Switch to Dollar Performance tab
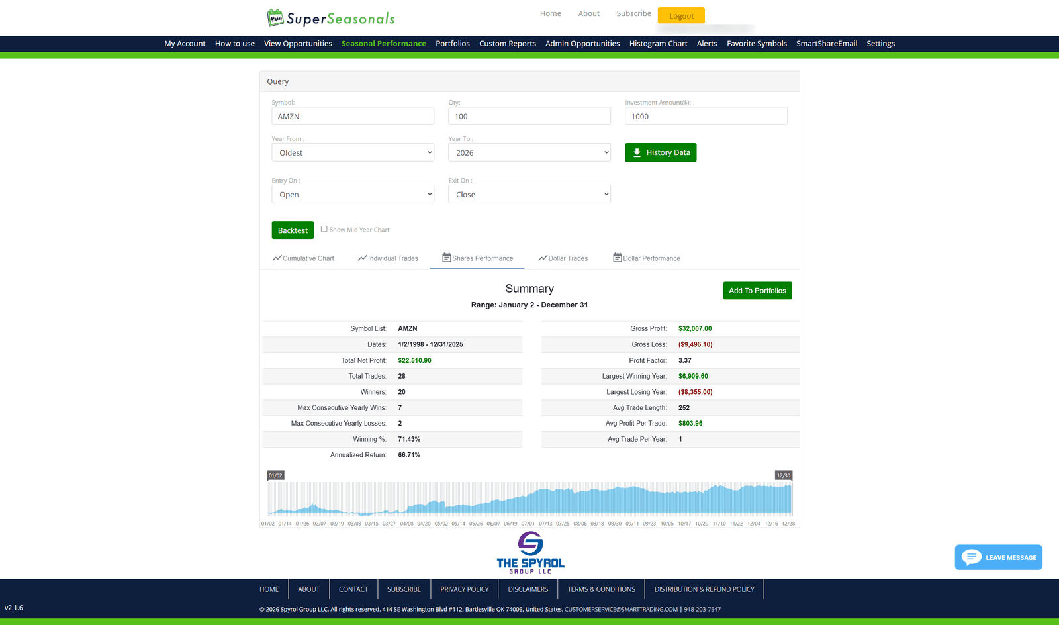This screenshot has width=1059, height=625. pos(647,258)
